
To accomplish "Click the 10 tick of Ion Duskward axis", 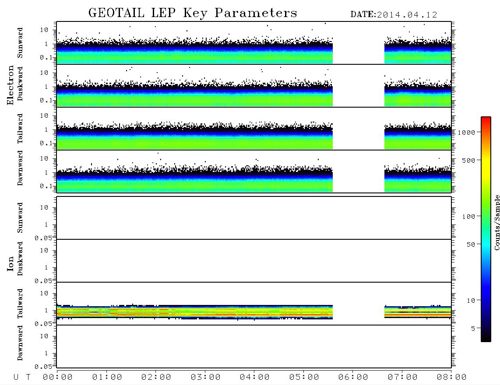I will coord(44,251).
